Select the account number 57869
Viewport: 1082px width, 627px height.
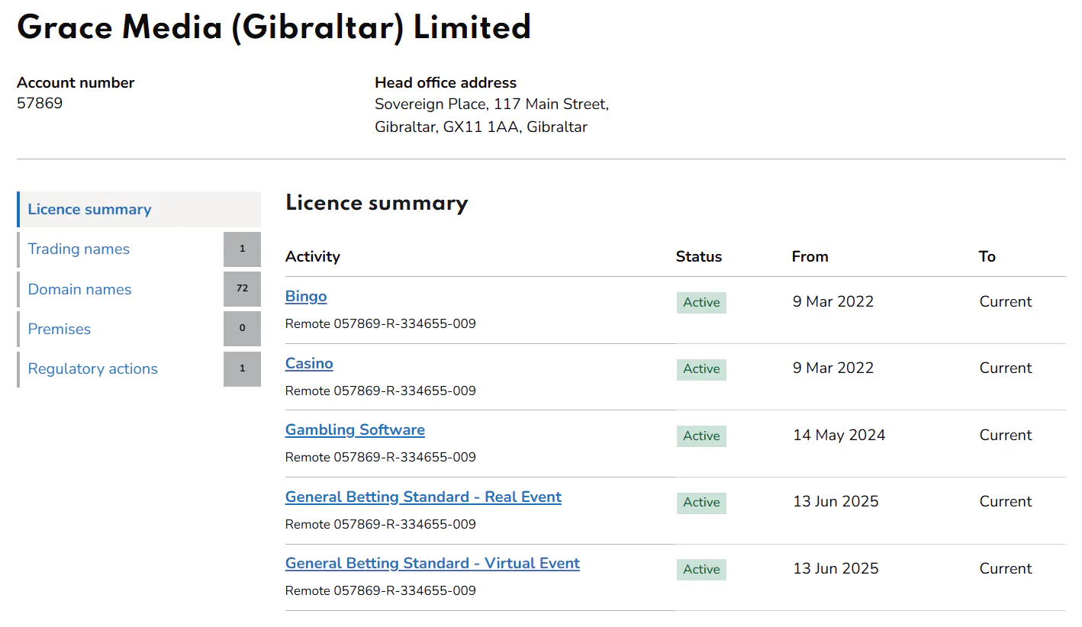40,103
